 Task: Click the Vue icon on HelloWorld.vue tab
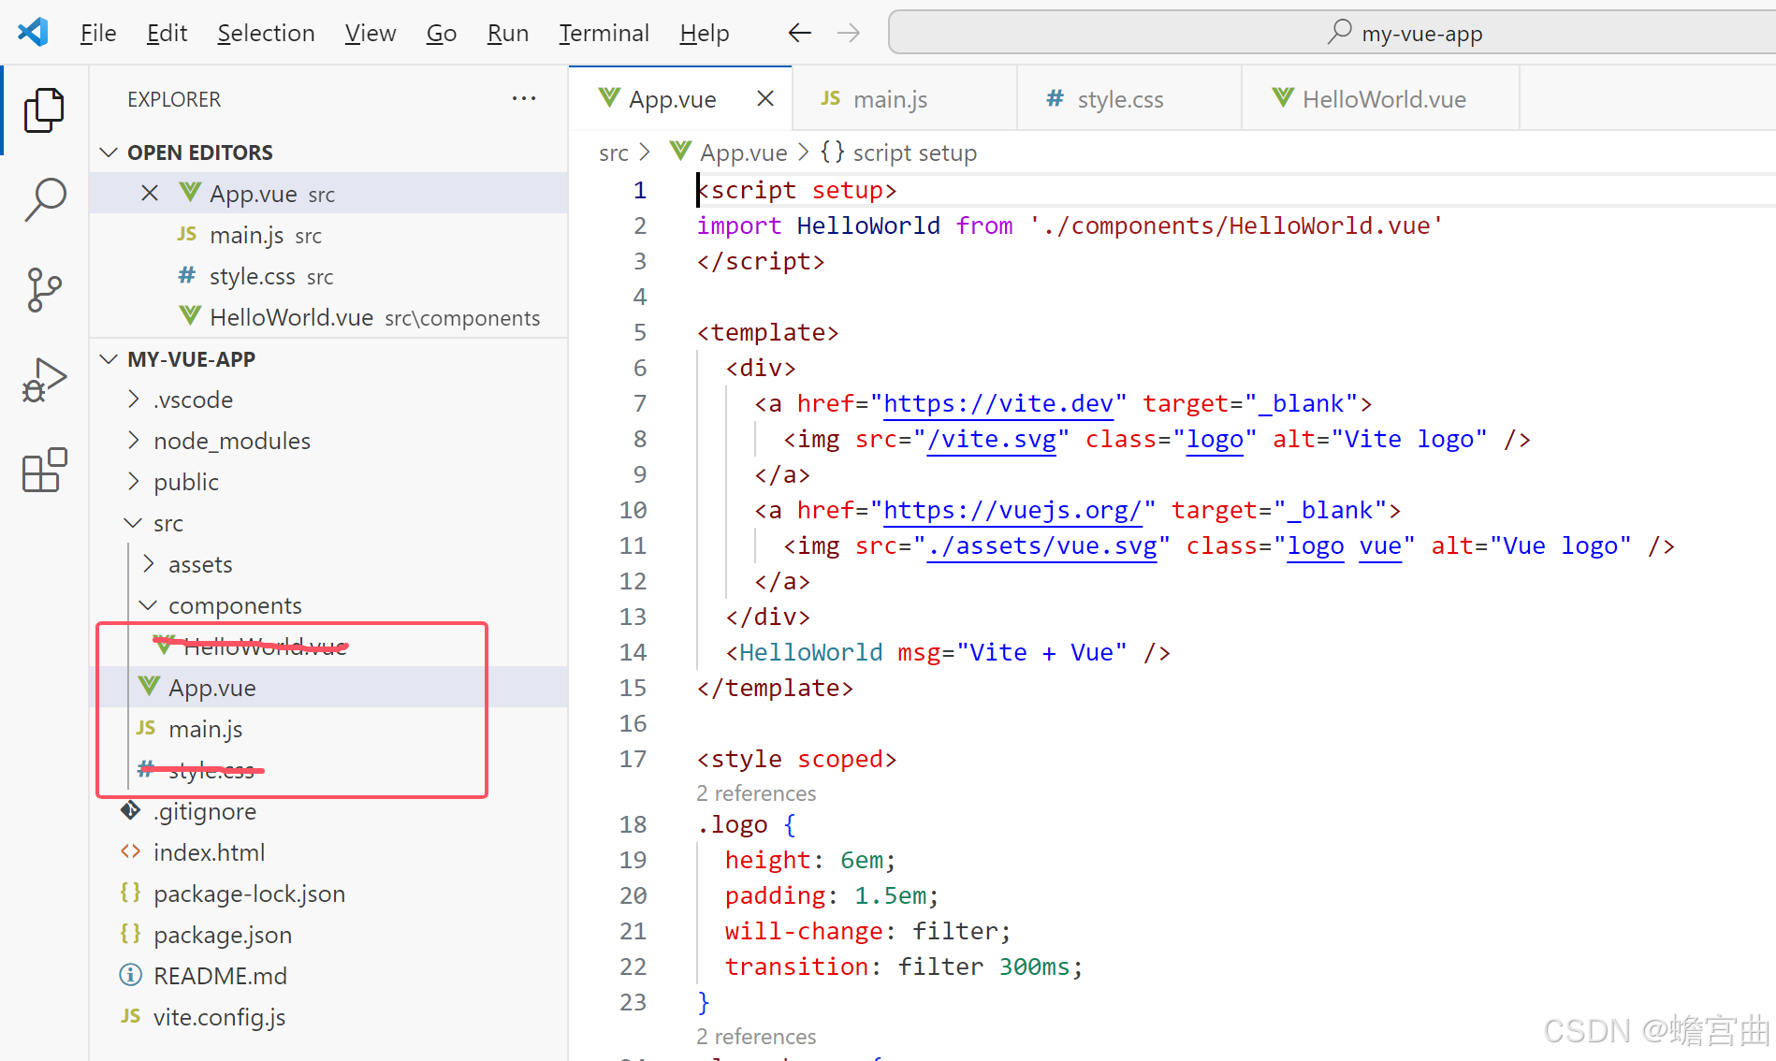[x=1283, y=97]
